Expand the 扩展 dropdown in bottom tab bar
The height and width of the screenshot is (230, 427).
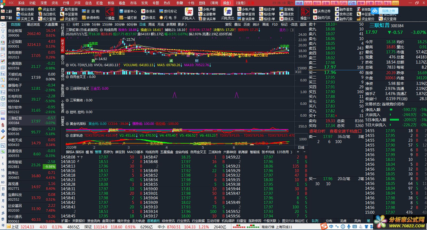click(x=65, y=221)
